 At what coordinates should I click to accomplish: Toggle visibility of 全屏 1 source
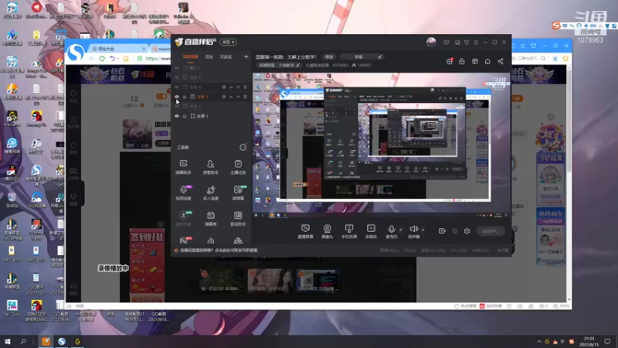(x=177, y=116)
